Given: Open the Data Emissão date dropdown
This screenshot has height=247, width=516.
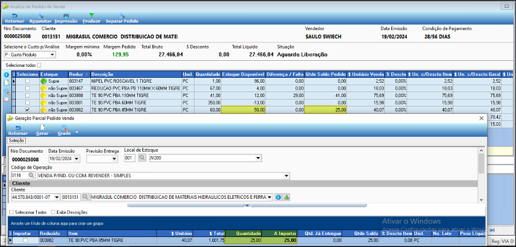Looking at the screenshot, I should point(77,159).
